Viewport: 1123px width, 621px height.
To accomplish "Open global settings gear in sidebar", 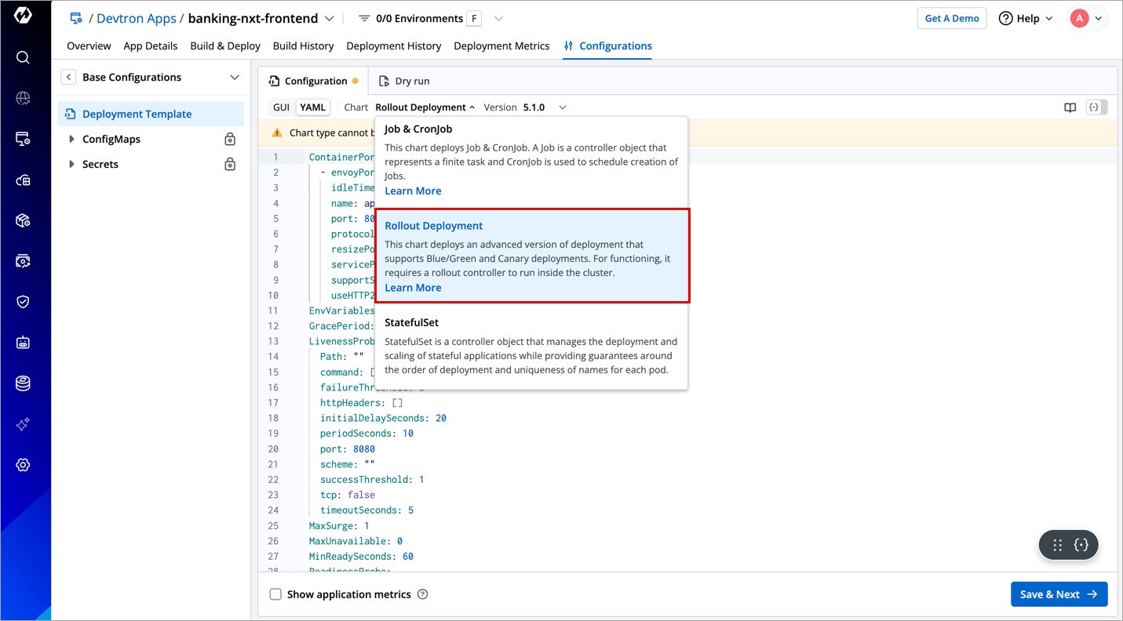I will coord(23,465).
